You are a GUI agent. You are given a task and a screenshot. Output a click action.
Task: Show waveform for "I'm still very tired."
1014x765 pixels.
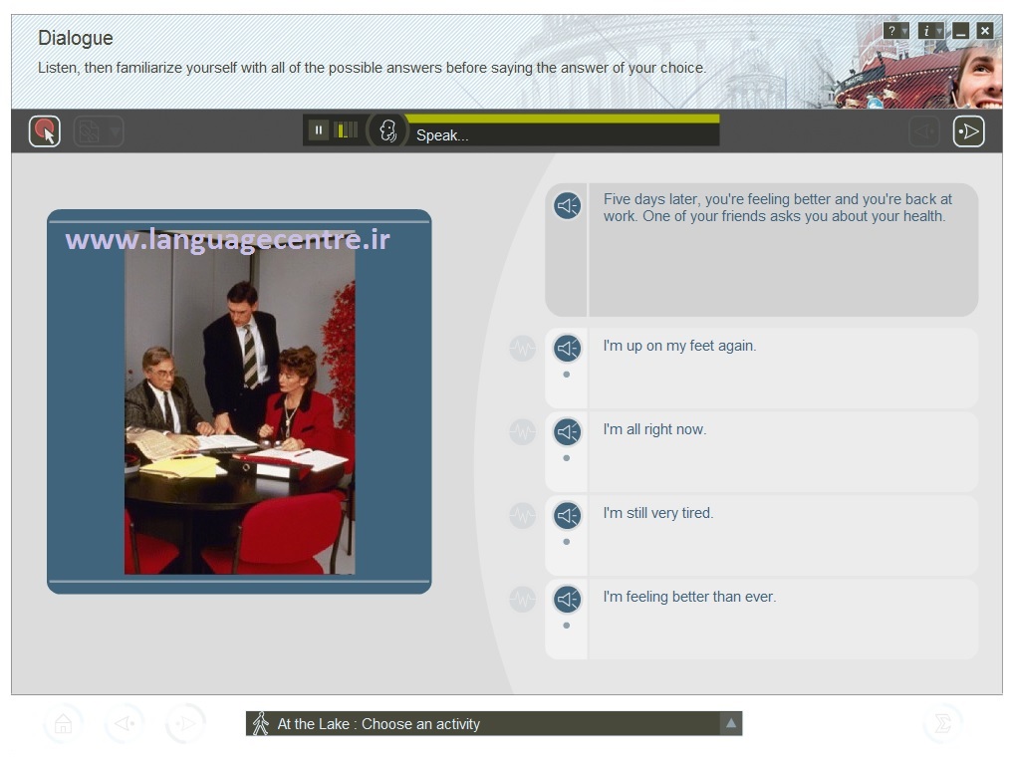point(523,515)
